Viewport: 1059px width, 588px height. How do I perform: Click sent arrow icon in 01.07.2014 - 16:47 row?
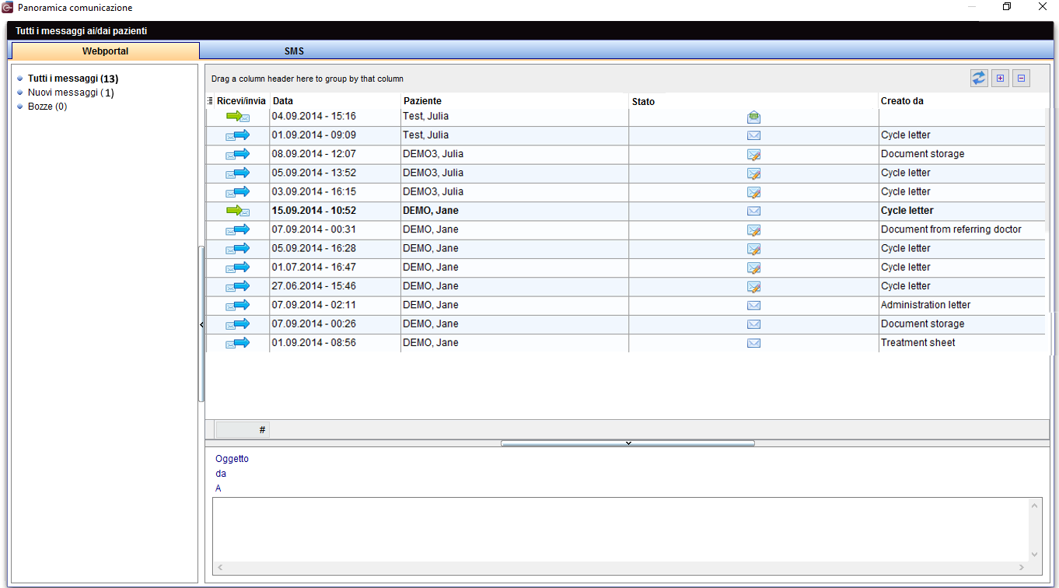238,268
